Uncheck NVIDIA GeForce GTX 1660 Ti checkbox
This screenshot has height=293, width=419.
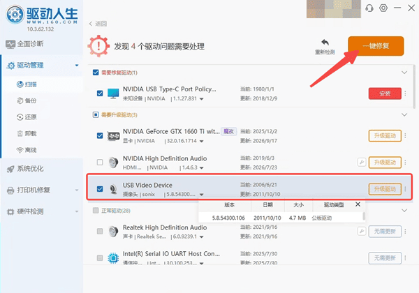pos(100,136)
